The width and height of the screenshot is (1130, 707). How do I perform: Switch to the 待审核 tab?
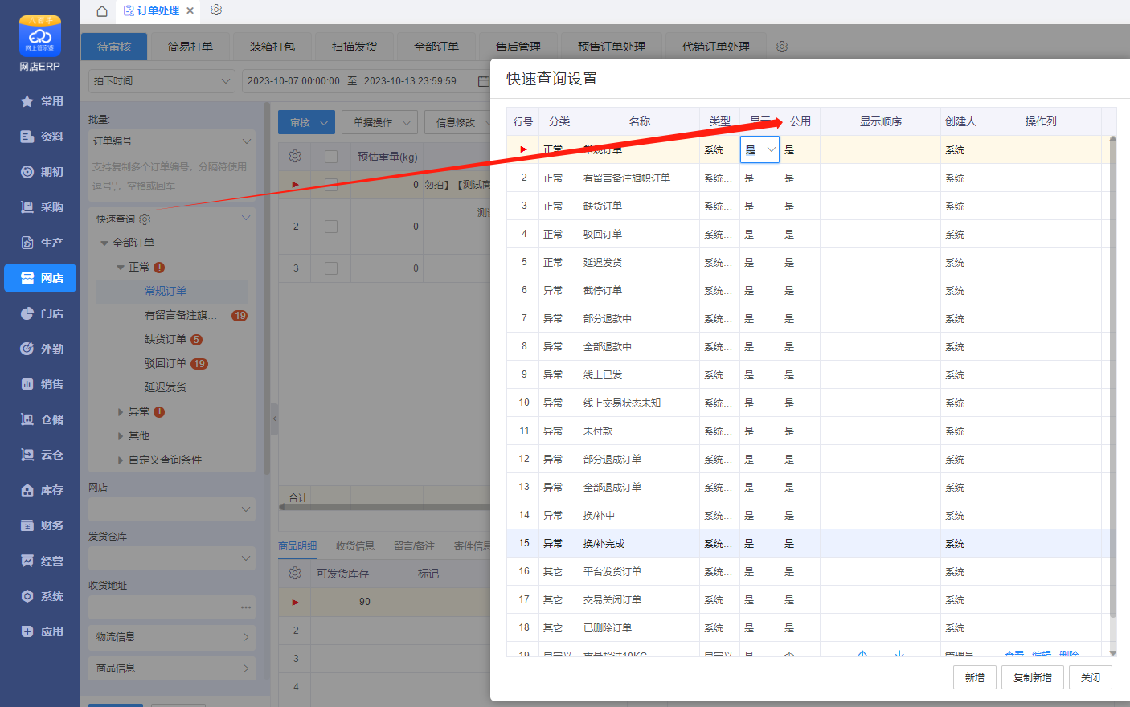pyautogui.click(x=114, y=47)
